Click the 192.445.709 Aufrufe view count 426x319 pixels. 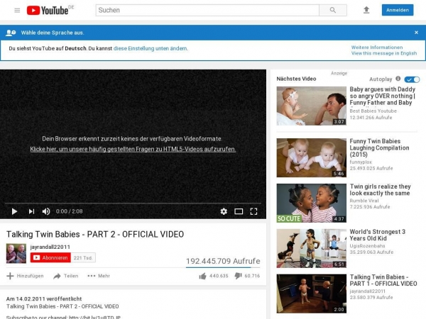[223, 261]
